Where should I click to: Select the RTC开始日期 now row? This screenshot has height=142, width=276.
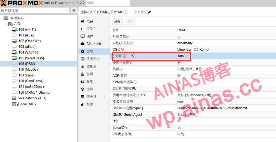[x=193, y=102]
